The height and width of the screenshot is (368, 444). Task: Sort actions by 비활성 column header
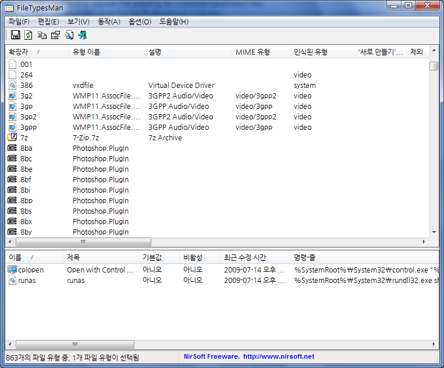click(x=200, y=257)
